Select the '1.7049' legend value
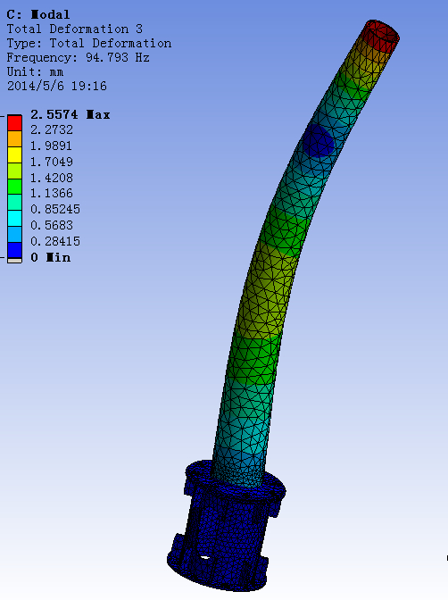Viewport: 448px width, 600px height. click(52, 162)
